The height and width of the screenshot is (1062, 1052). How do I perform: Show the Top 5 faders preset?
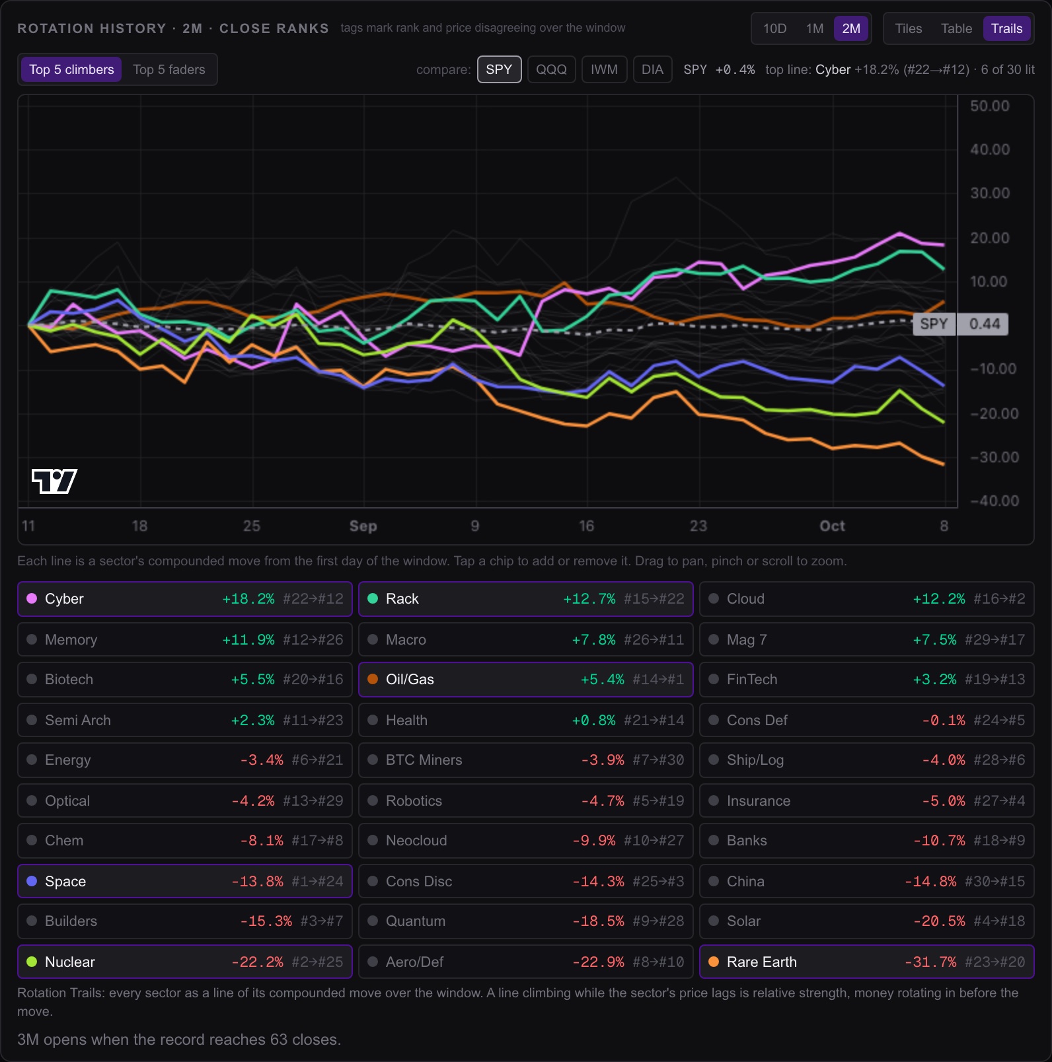[169, 69]
